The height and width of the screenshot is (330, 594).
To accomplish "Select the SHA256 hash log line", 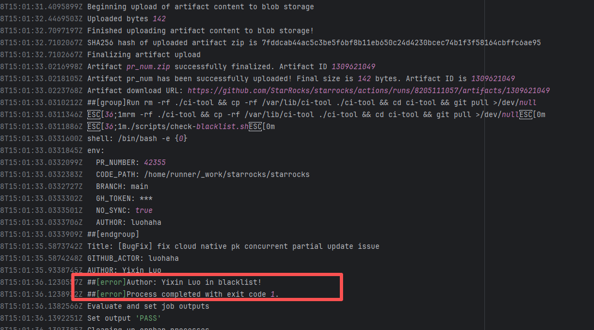I will pos(314,42).
